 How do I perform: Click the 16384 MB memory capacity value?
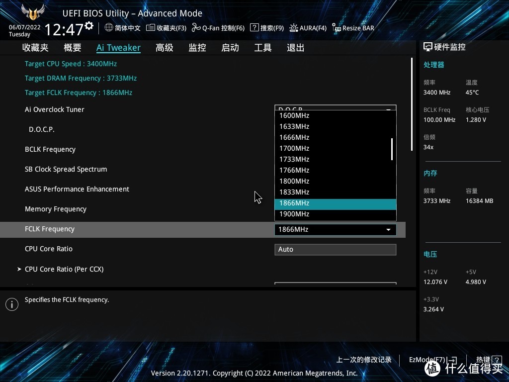click(480, 201)
